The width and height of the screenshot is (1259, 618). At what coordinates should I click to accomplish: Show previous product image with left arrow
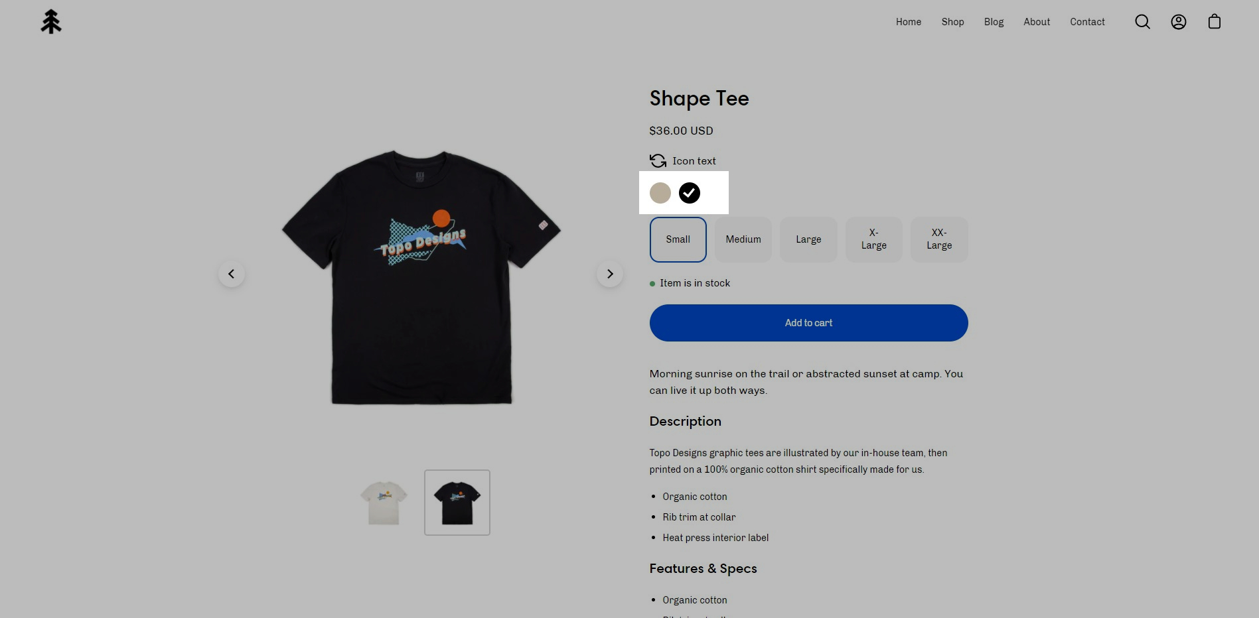click(232, 274)
